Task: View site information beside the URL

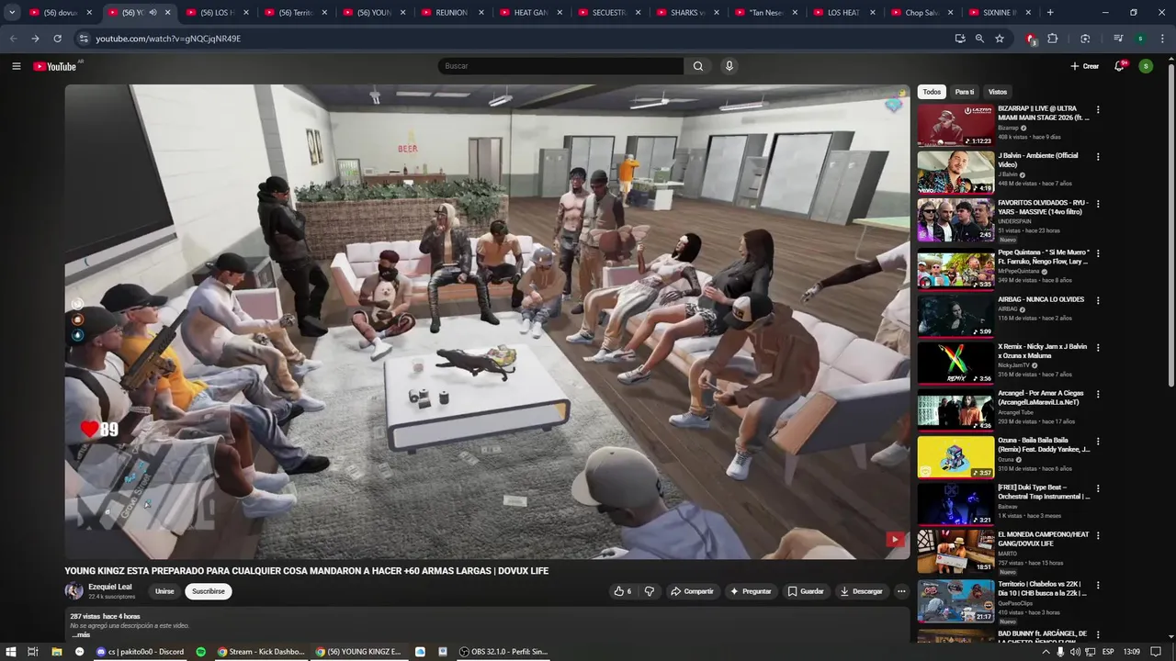Action: pos(83,39)
